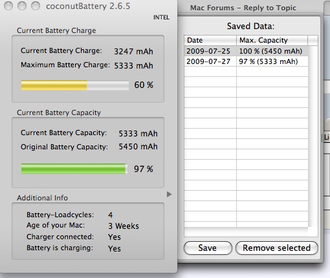Click the Original Battery Capacity 5450 mAh value
330x278 pixels.
point(138,147)
